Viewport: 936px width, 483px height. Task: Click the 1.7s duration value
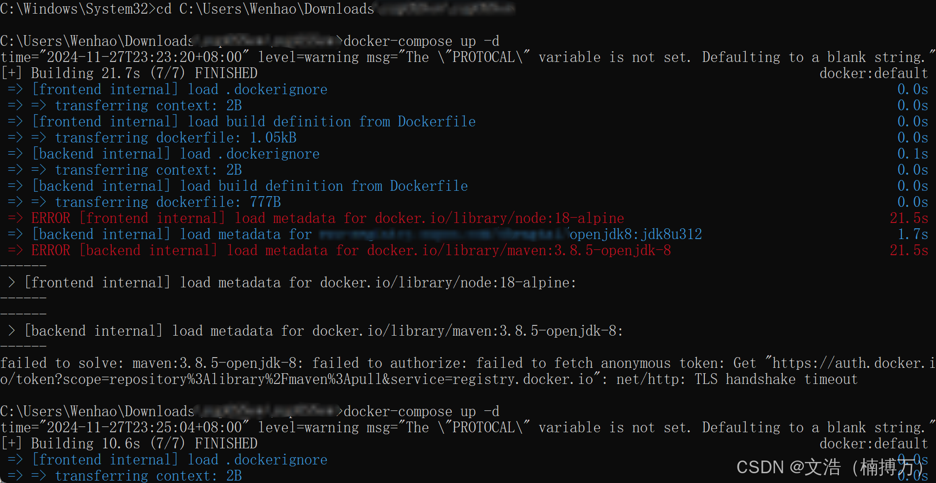[913, 235]
